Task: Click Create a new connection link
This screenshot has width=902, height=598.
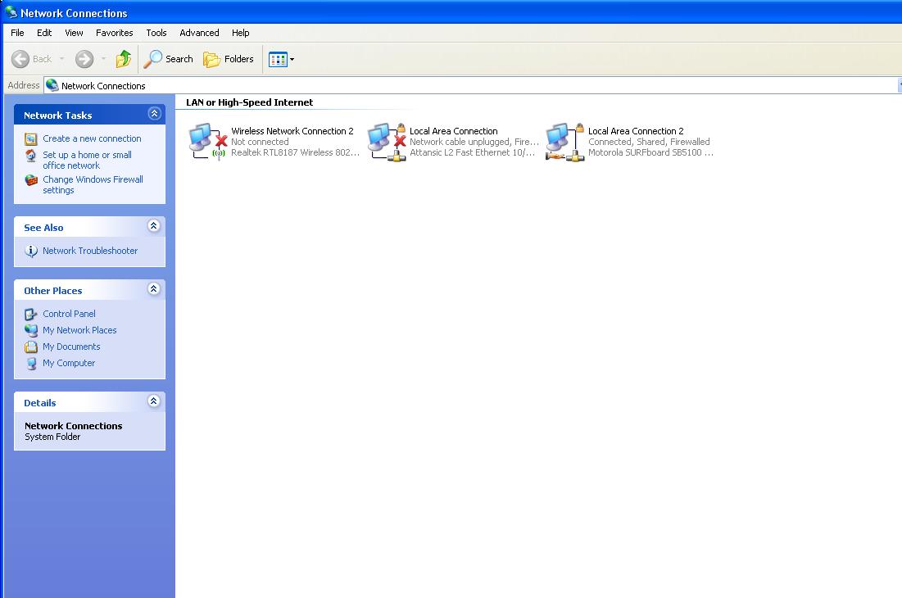Action: coord(92,138)
